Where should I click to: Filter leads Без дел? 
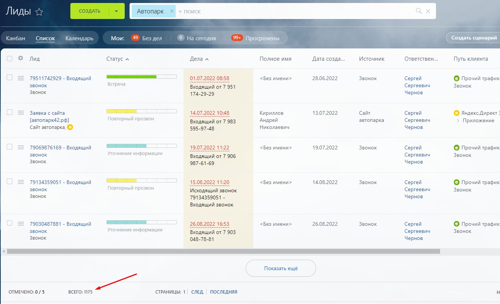pyautogui.click(x=152, y=38)
